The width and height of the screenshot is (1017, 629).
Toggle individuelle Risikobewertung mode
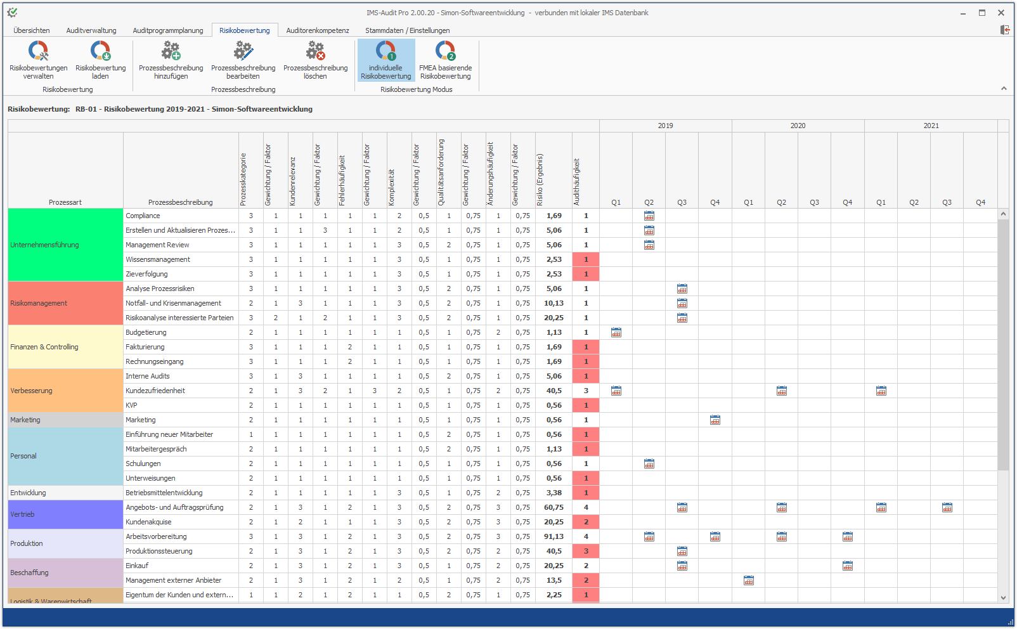[x=385, y=60]
